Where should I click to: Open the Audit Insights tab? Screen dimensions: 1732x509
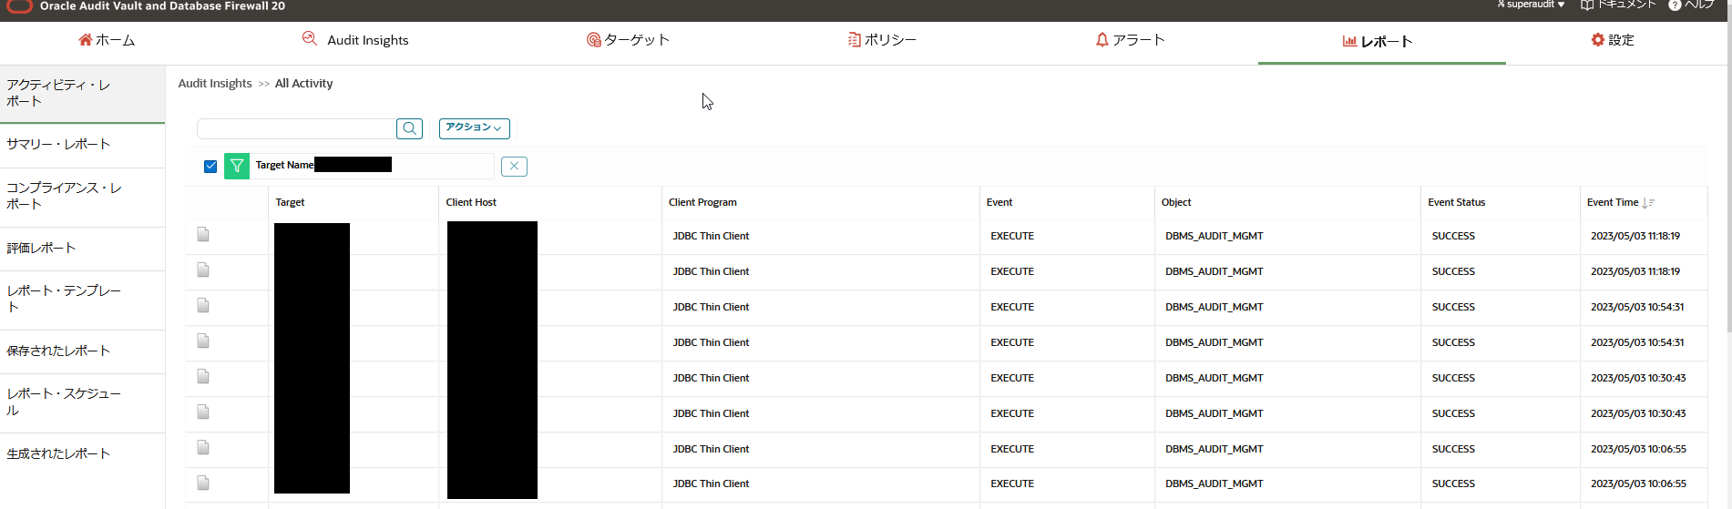[x=355, y=40]
